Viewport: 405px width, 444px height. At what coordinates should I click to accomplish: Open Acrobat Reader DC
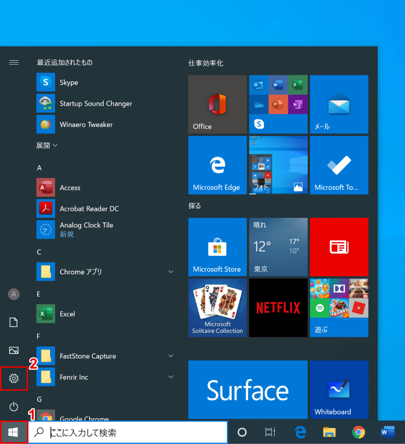click(x=105, y=208)
